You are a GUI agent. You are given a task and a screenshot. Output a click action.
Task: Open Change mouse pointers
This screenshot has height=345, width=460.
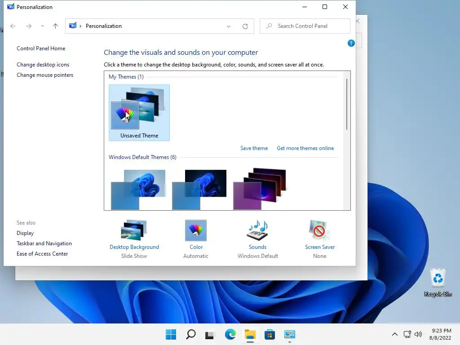pyautogui.click(x=45, y=75)
